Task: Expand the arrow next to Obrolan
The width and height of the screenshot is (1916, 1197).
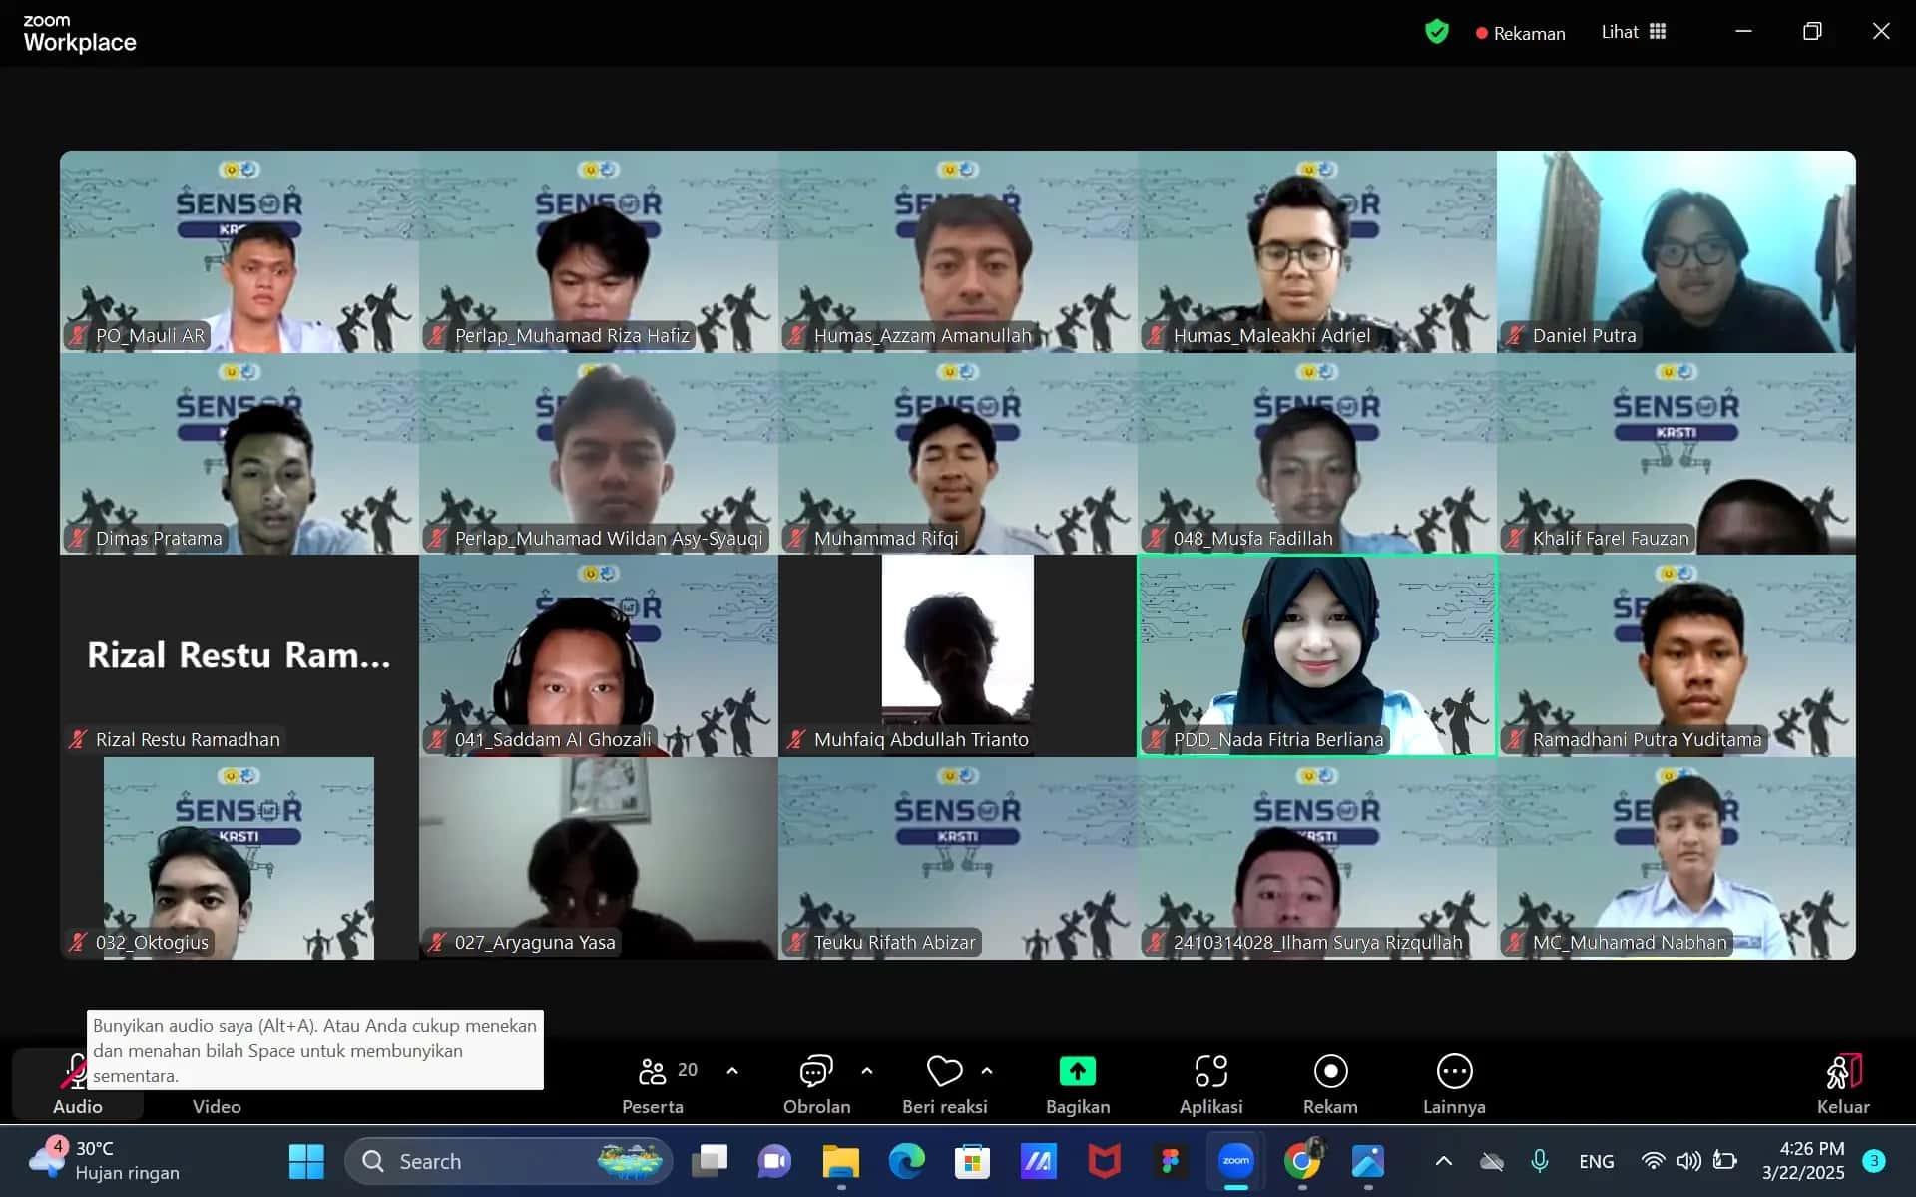Action: 867,1070
